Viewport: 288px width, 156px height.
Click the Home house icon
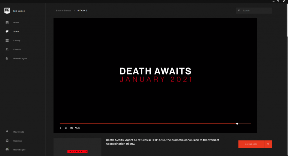click(x=7, y=22)
